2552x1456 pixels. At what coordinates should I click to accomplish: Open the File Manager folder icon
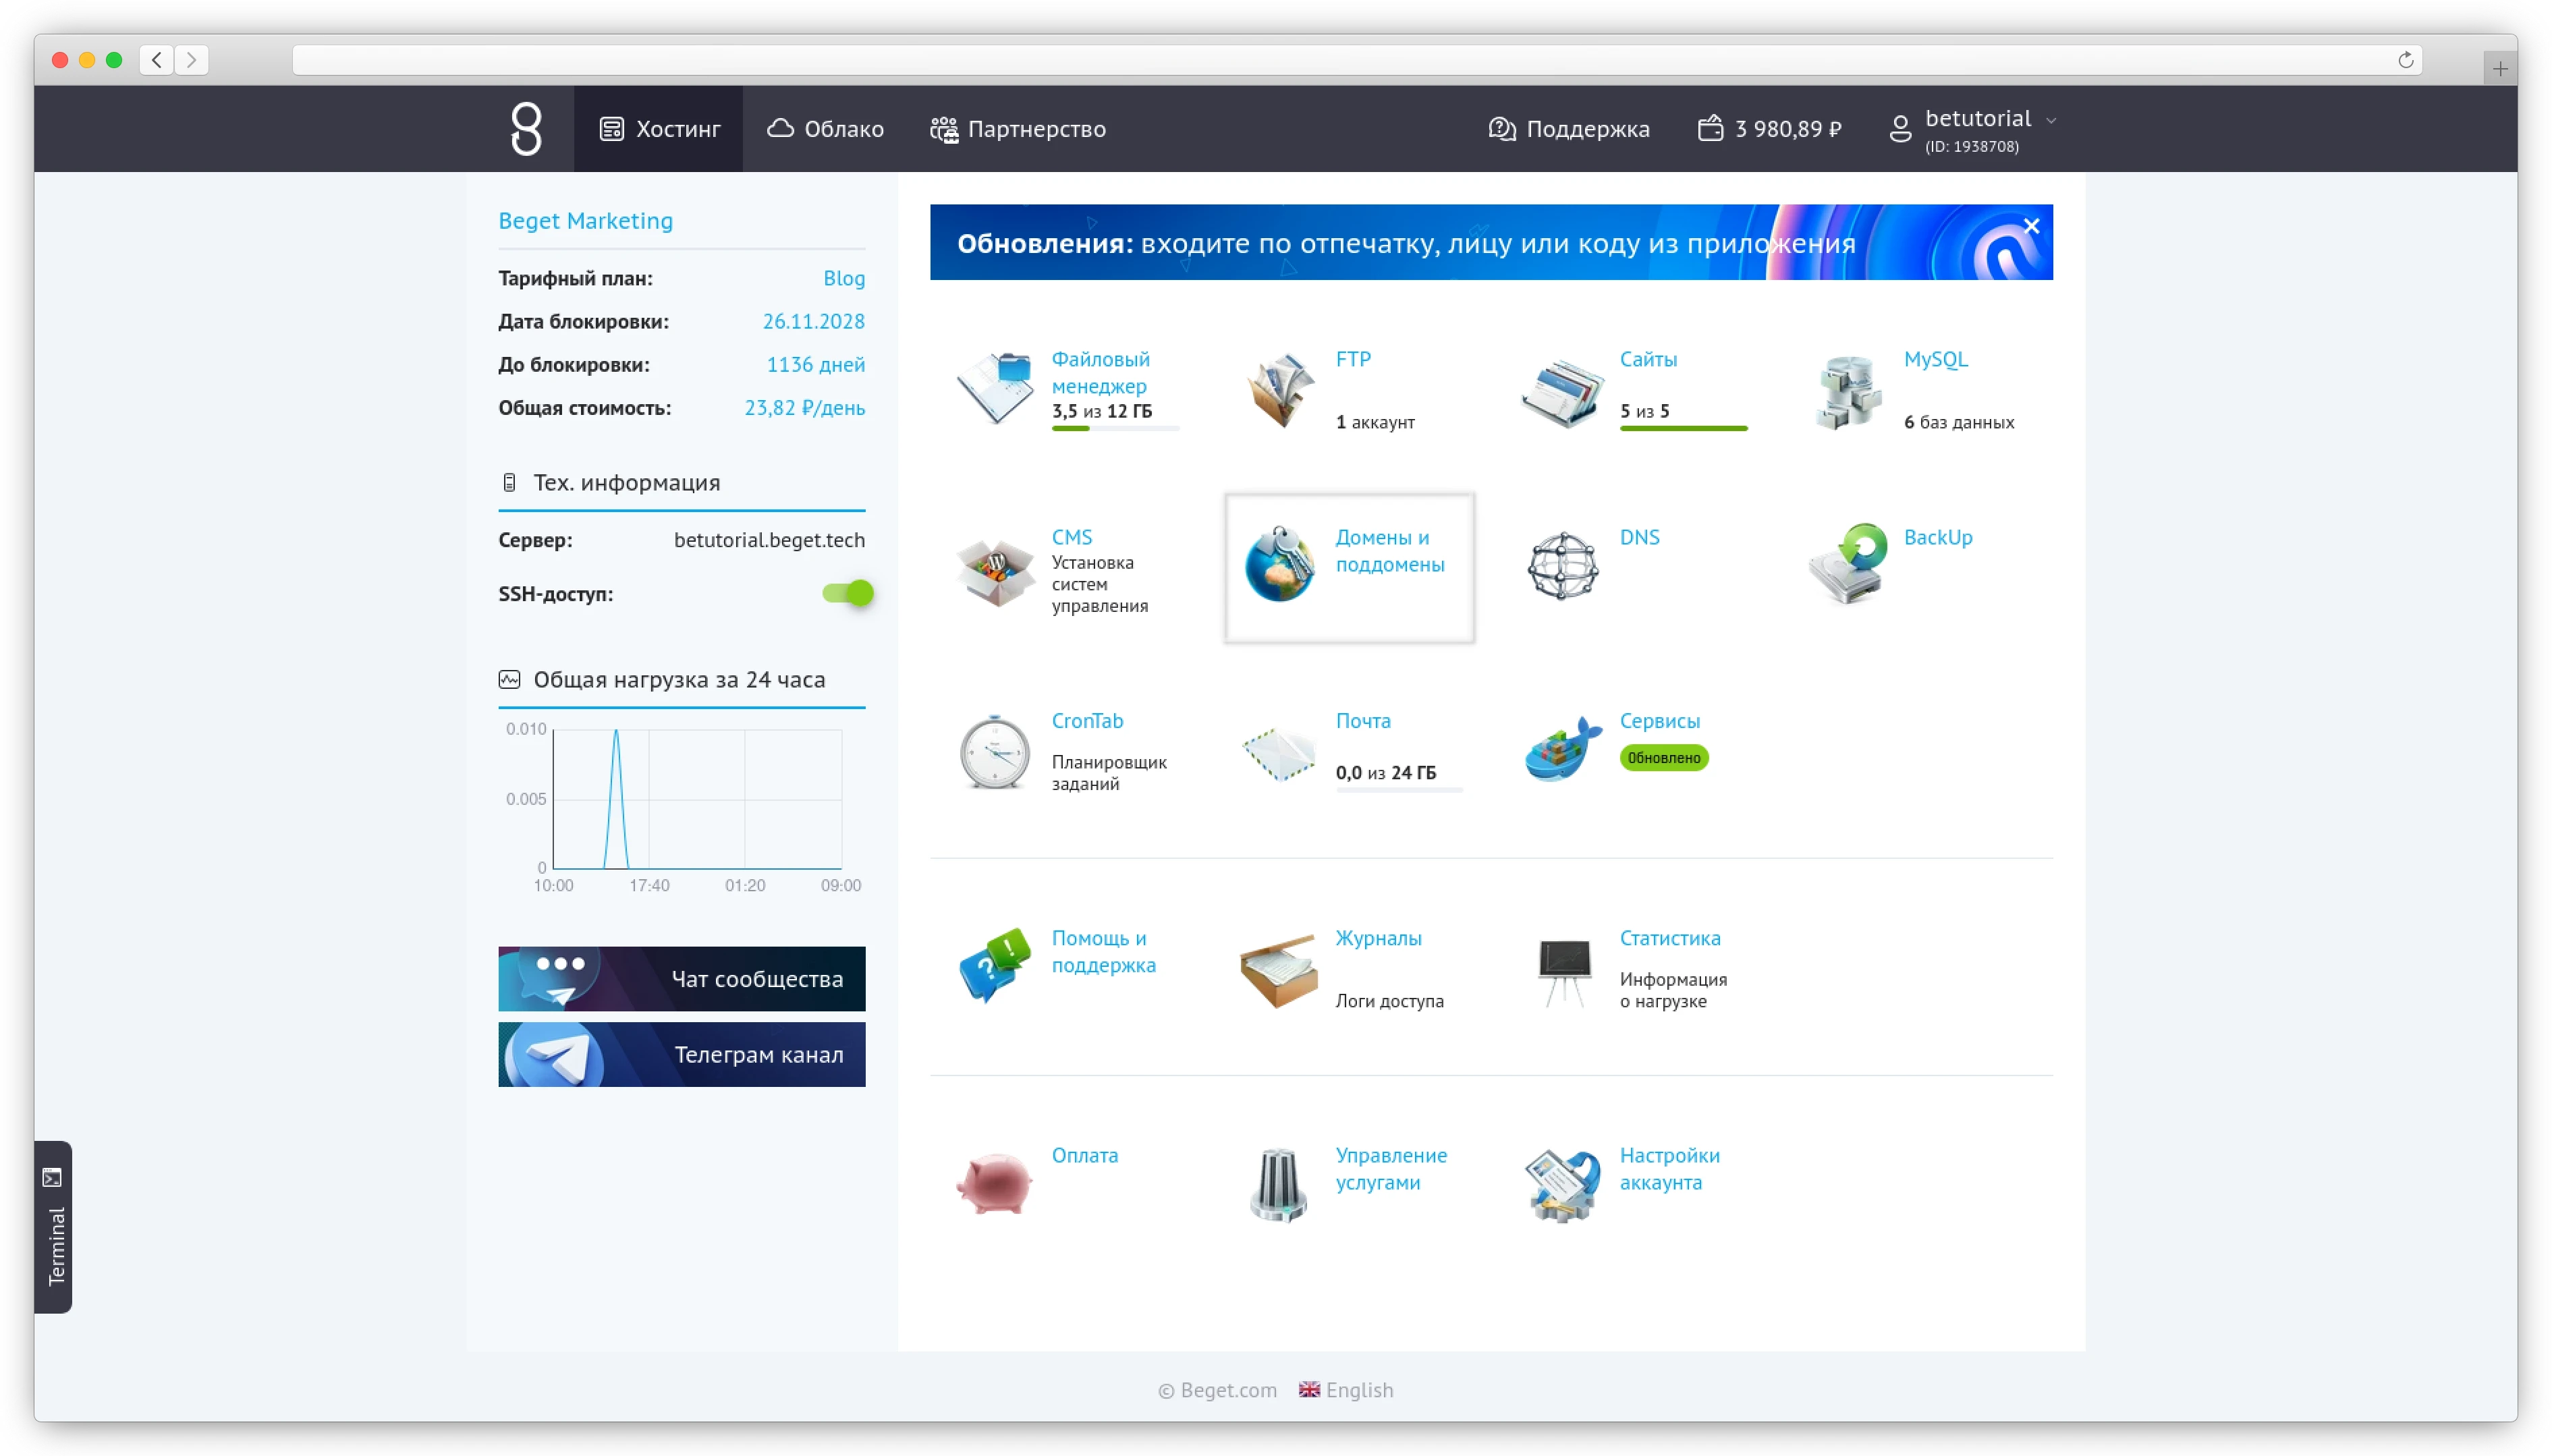pos(995,388)
